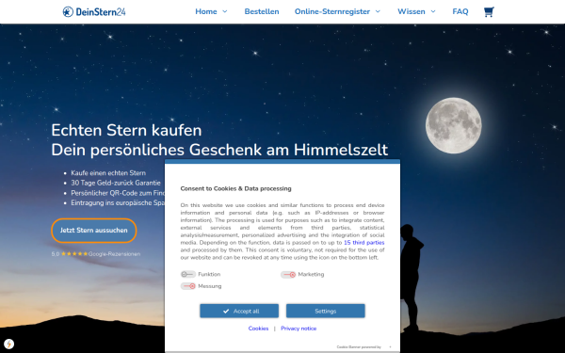Expand the Wissen menu chevron
Image resolution: width=565 pixels, height=353 pixels.
(433, 11)
